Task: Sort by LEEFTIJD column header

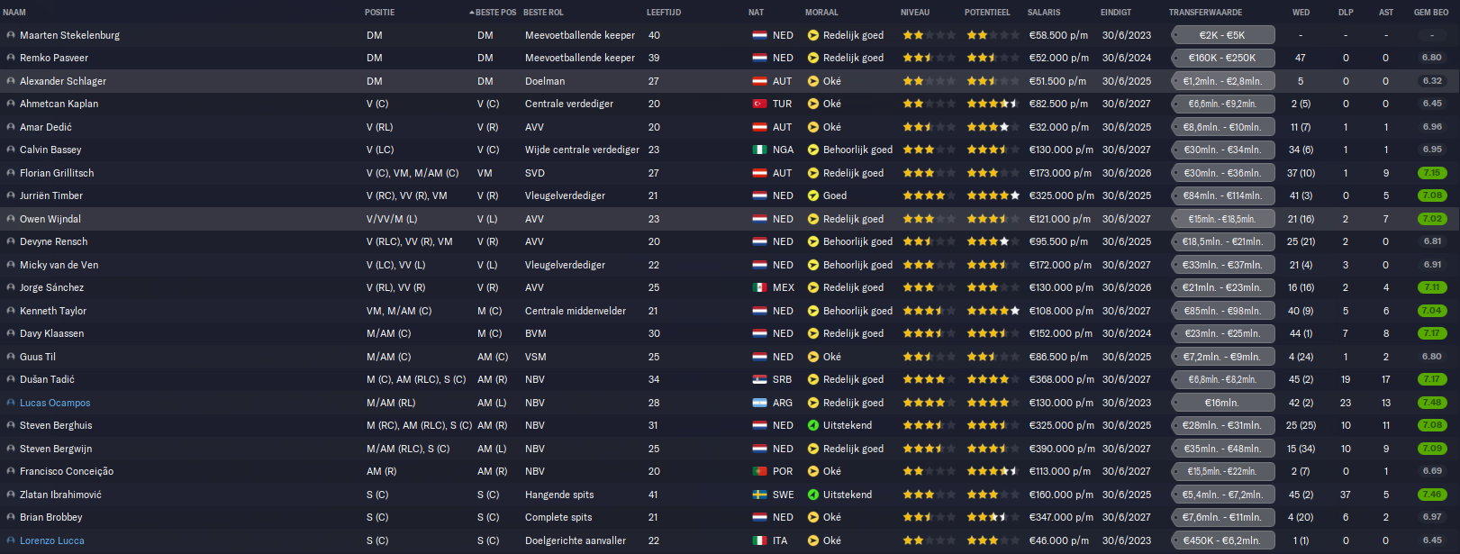Action: [x=664, y=13]
